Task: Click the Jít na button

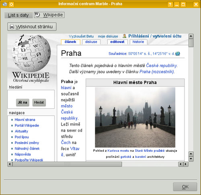Action: click(x=23, y=102)
